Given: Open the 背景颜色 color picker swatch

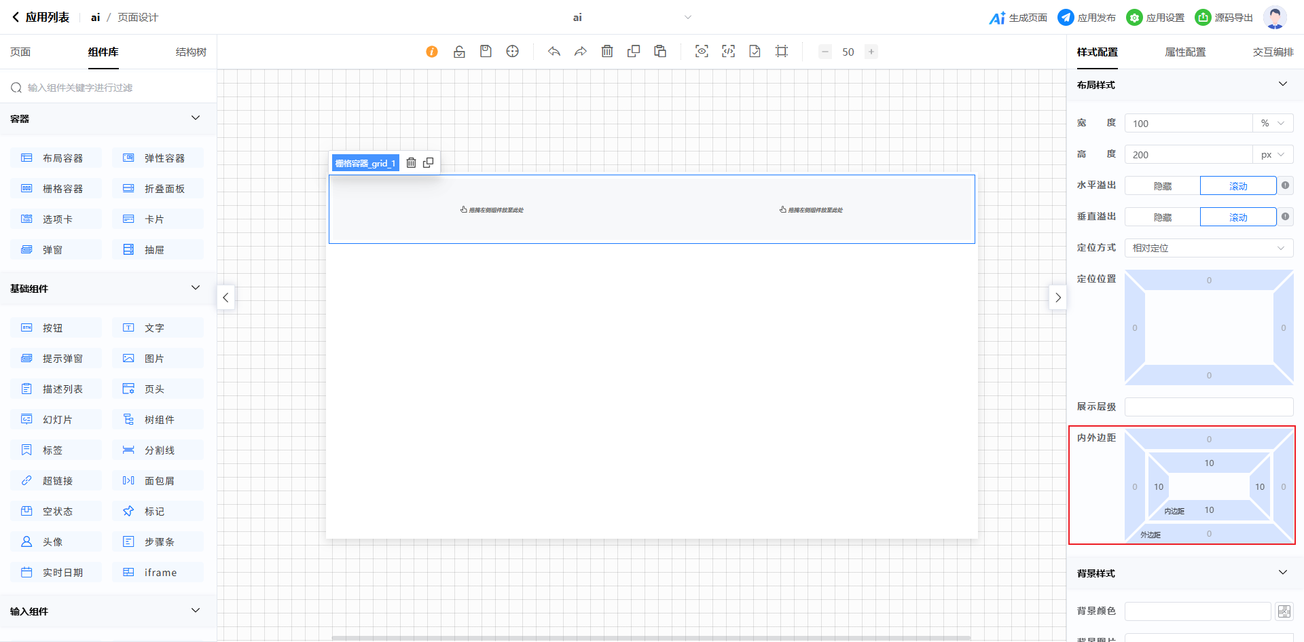Looking at the screenshot, I should pyautogui.click(x=1284, y=611).
